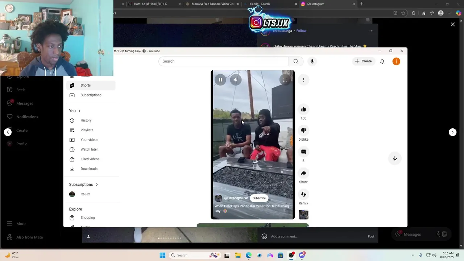The image size is (464, 261).
Task: Add page to favorites star icon
Action: pos(403,13)
